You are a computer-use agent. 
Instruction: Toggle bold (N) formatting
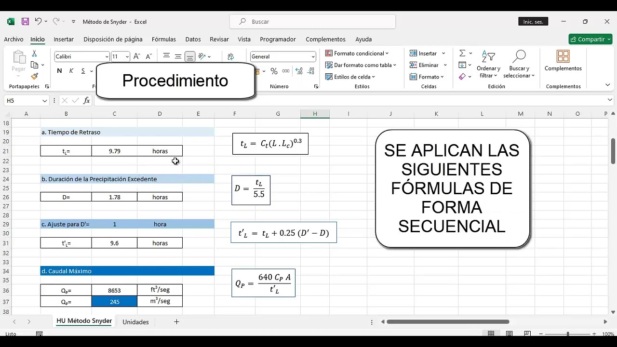tap(59, 71)
